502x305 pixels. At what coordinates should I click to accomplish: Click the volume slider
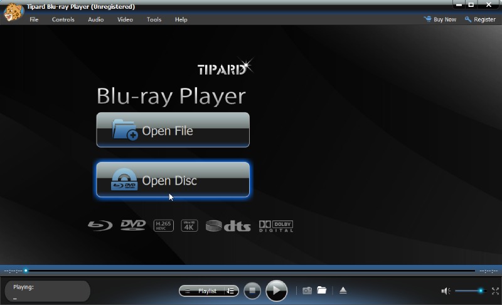pyautogui.click(x=471, y=291)
